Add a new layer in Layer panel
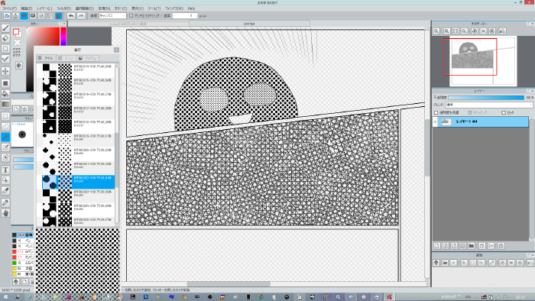The image size is (535, 301). (436, 246)
